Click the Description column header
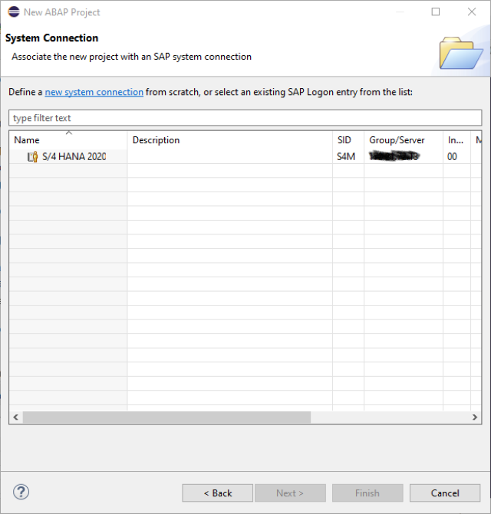Image resolution: width=491 pixels, height=514 pixels. click(x=229, y=140)
